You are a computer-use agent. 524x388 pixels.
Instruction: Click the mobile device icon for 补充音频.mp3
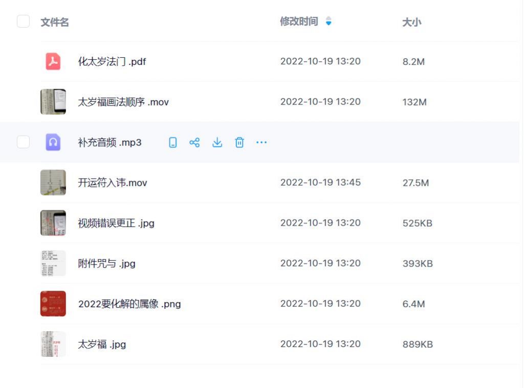173,142
